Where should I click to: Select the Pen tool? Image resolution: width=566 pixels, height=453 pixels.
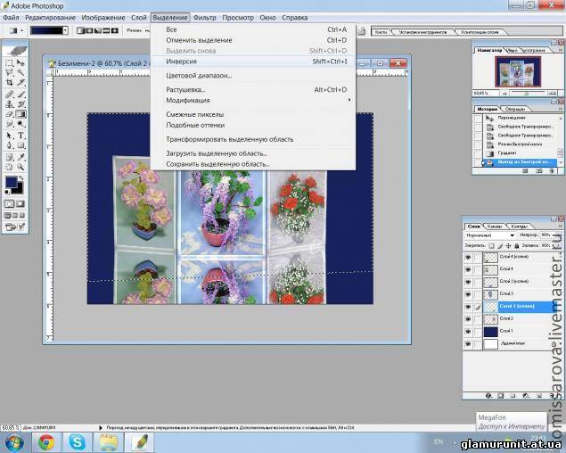10,145
